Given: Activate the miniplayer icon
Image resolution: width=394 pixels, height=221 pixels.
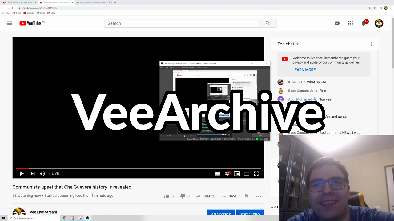Looking at the screenshot, I should pyautogui.click(x=237, y=174).
